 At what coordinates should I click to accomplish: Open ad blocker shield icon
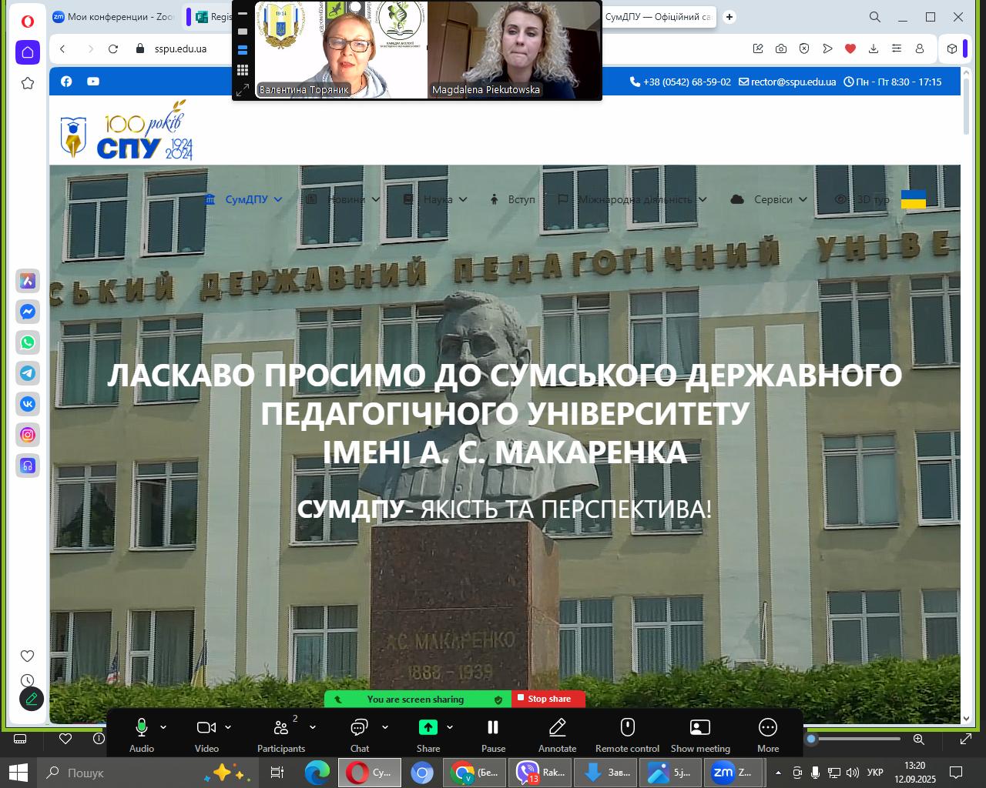click(804, 48)
